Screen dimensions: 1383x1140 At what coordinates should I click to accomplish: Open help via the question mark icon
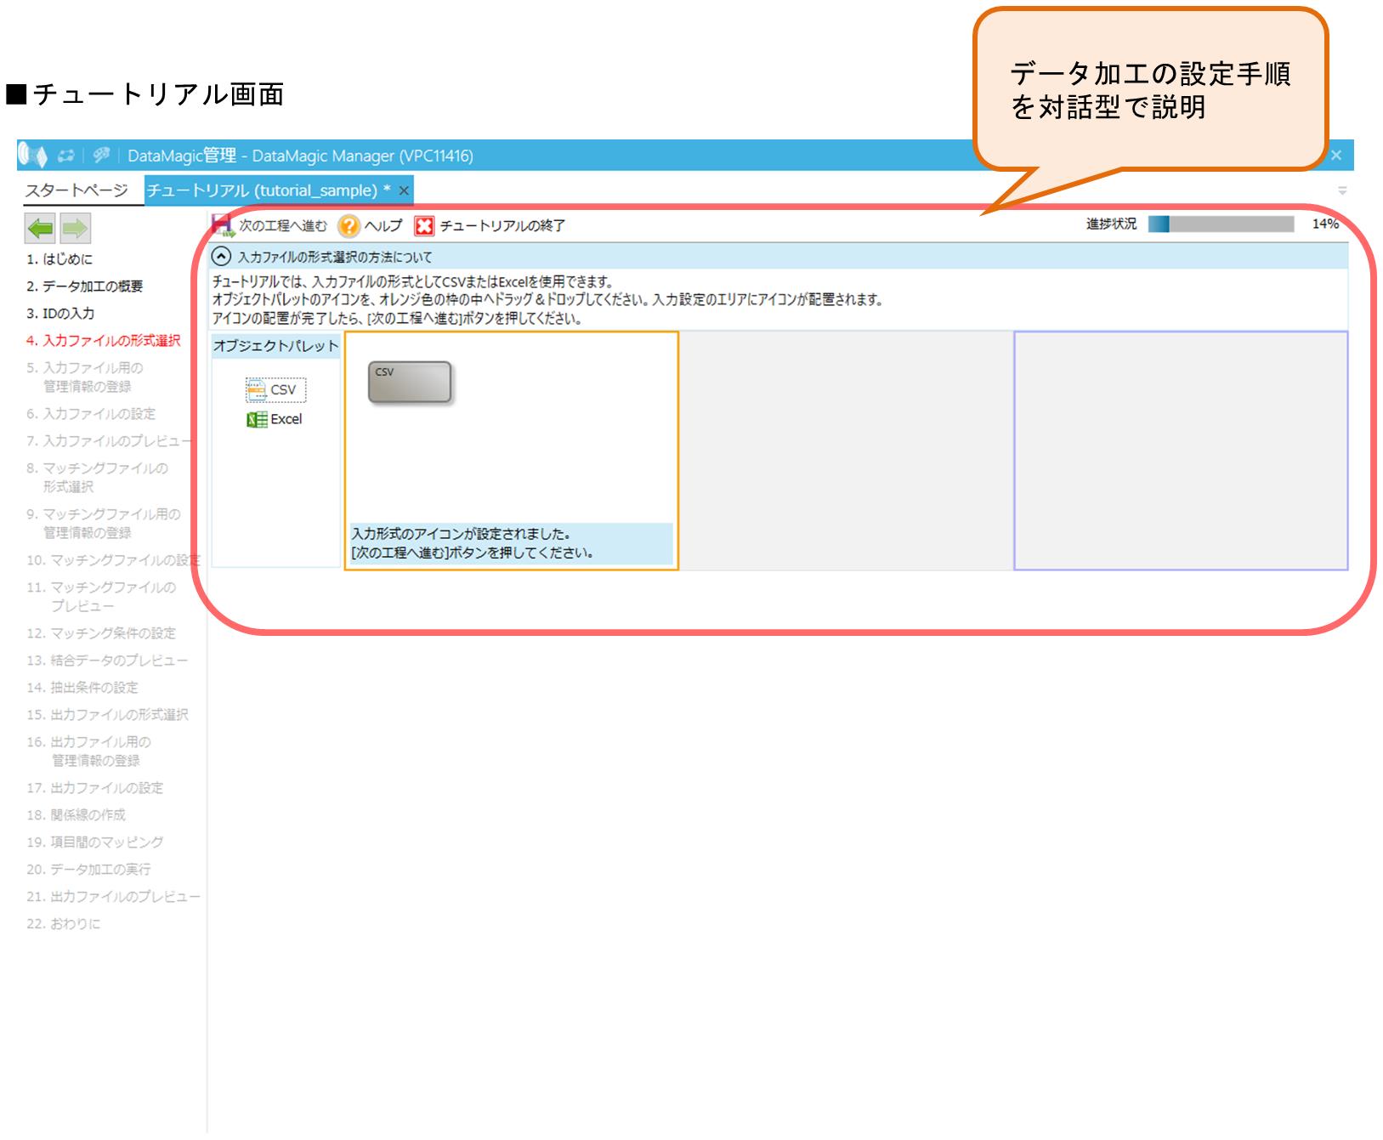349,225
